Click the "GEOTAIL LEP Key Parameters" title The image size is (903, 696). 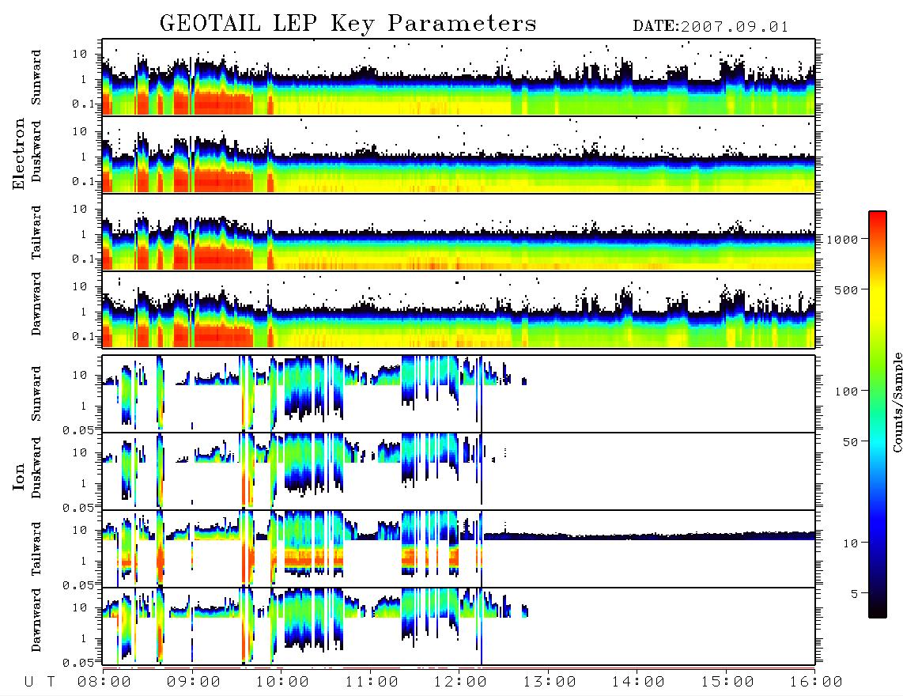[348, 24]
